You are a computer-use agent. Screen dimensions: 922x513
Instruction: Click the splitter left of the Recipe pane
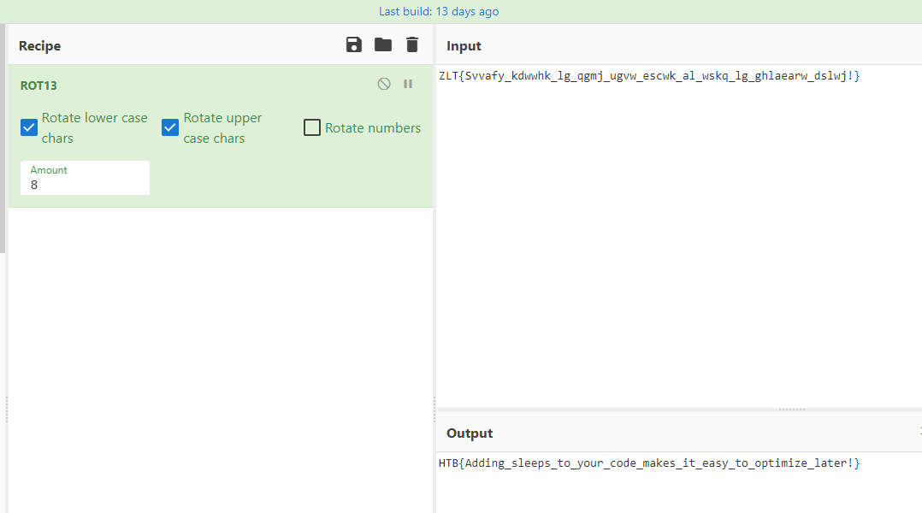pyautogui.click(x=7, y=409)
